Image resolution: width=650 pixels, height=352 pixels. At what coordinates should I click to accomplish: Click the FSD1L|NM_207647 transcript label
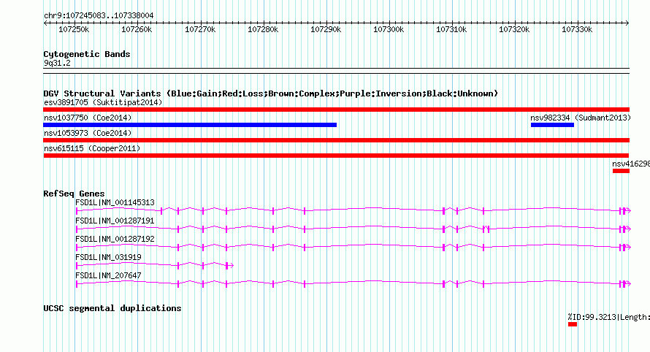[x=108, y=275]
